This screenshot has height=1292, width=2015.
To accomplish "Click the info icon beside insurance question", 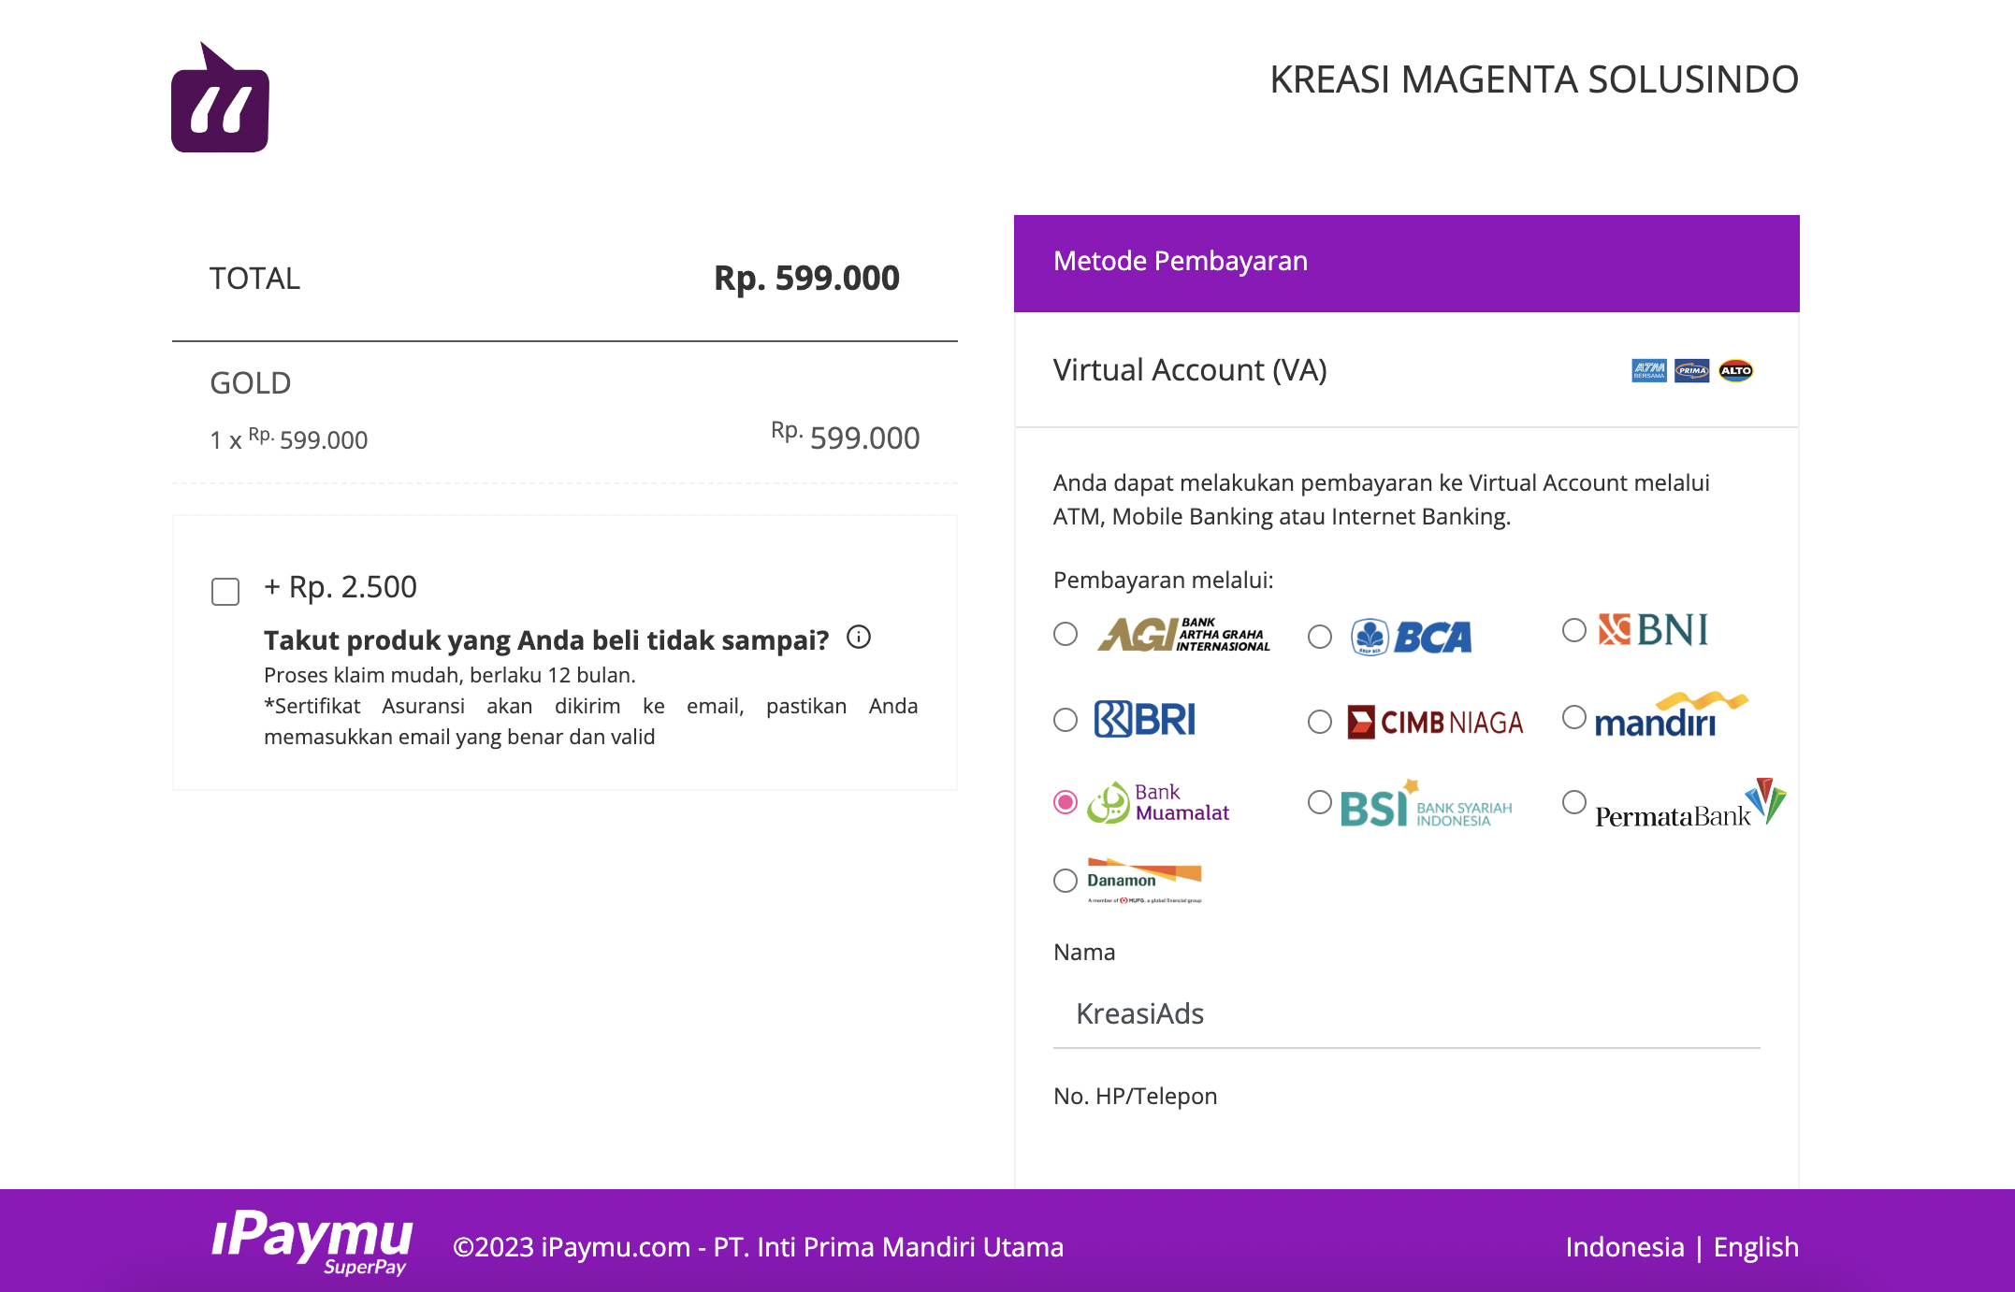I will (x=859, y=638).
